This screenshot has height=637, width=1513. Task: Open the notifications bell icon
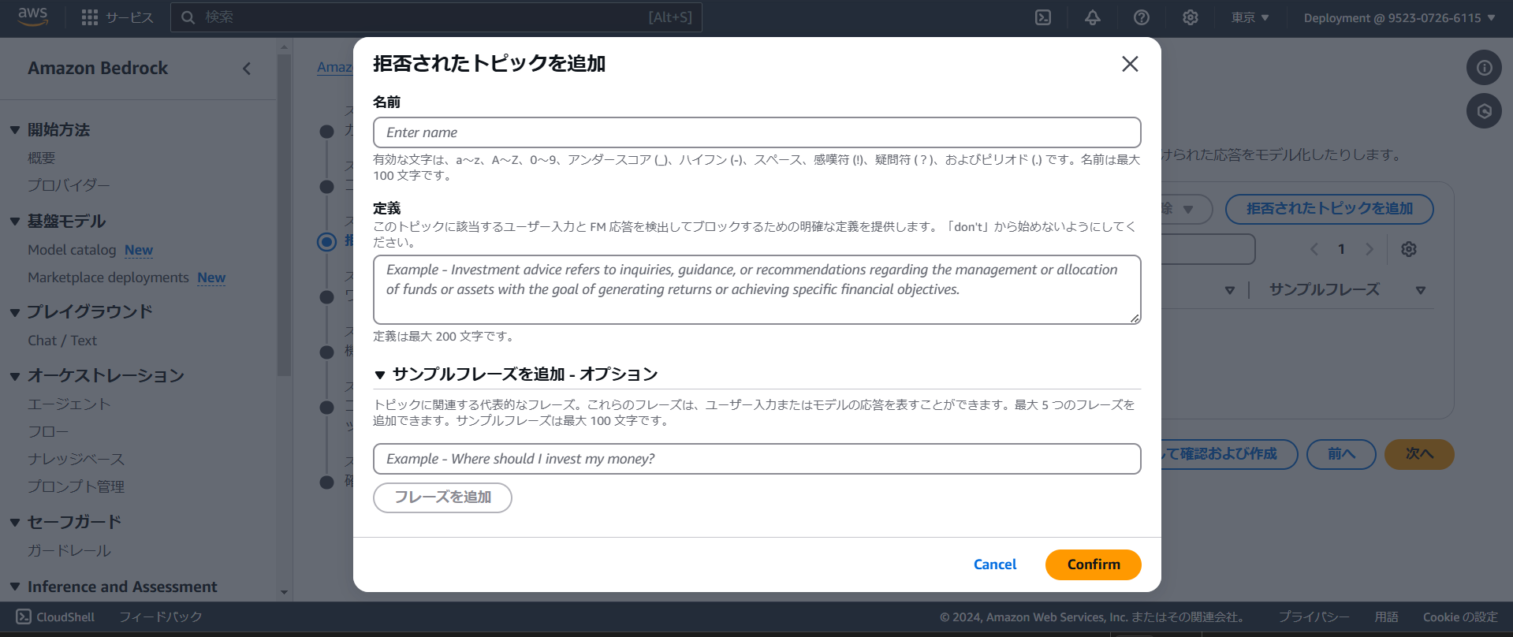pyautogui.click(x=1092, y=17)
